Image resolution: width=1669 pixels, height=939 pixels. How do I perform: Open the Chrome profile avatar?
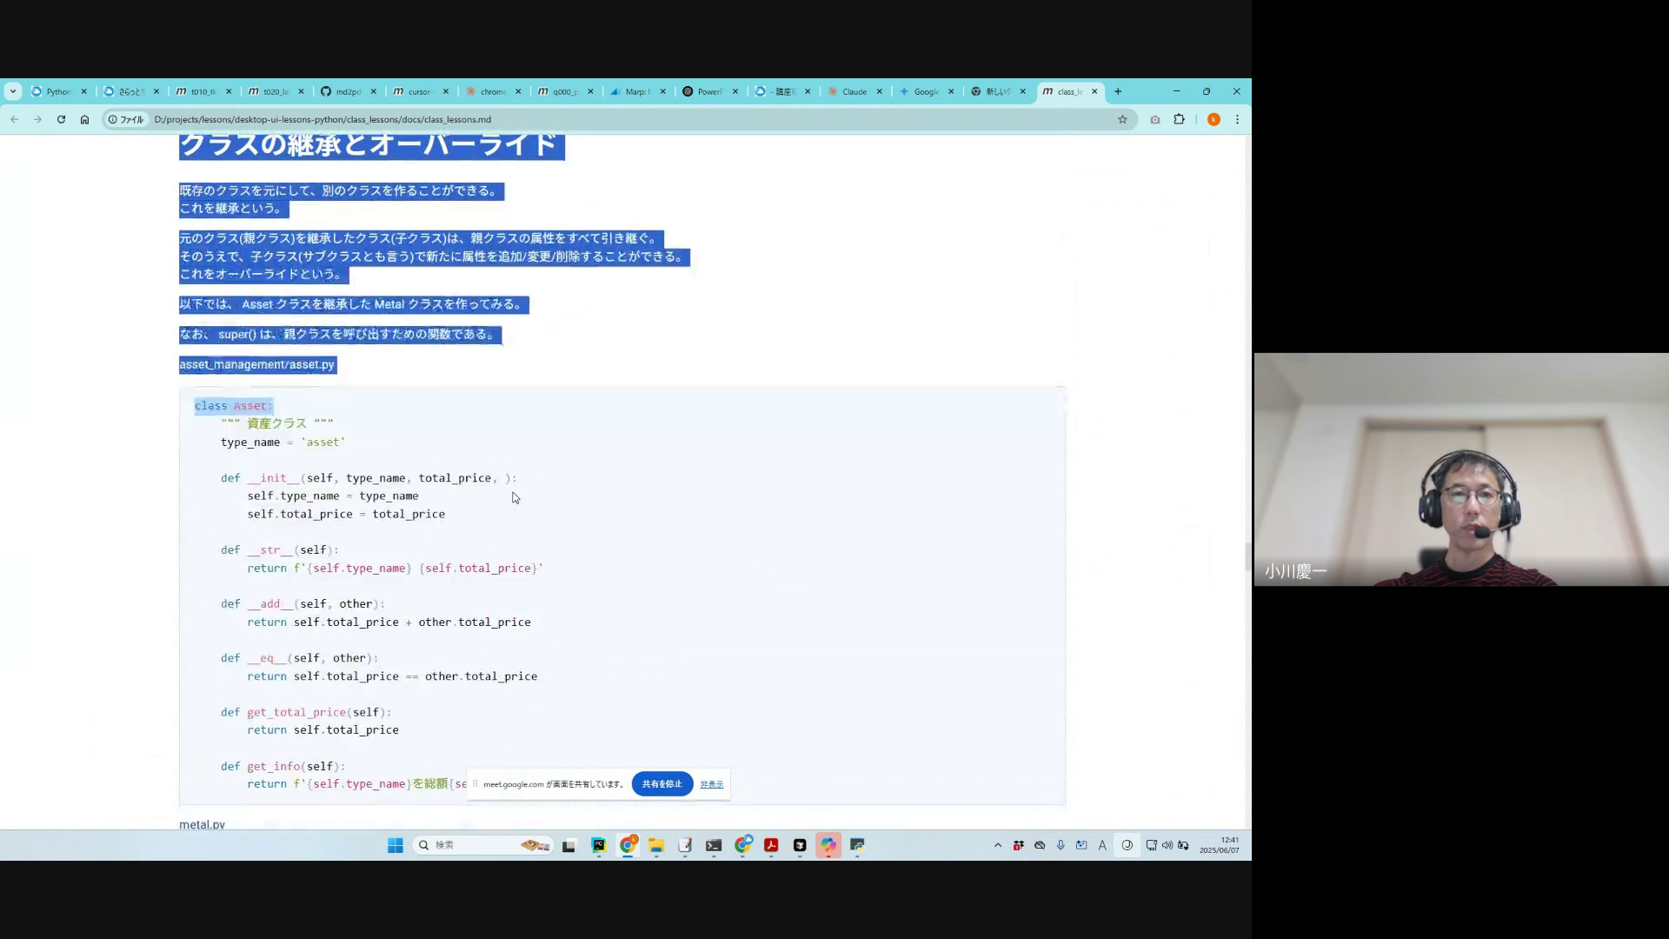coord(1214,119)
